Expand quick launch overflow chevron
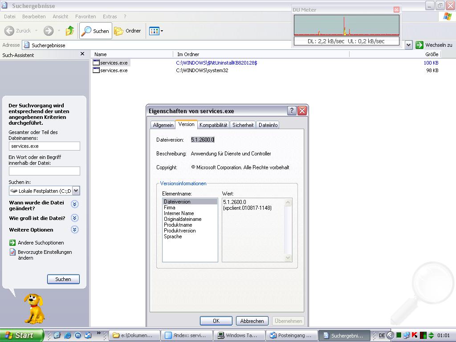The width and height of the screenshot is (456, 342). tap(98, 333)
